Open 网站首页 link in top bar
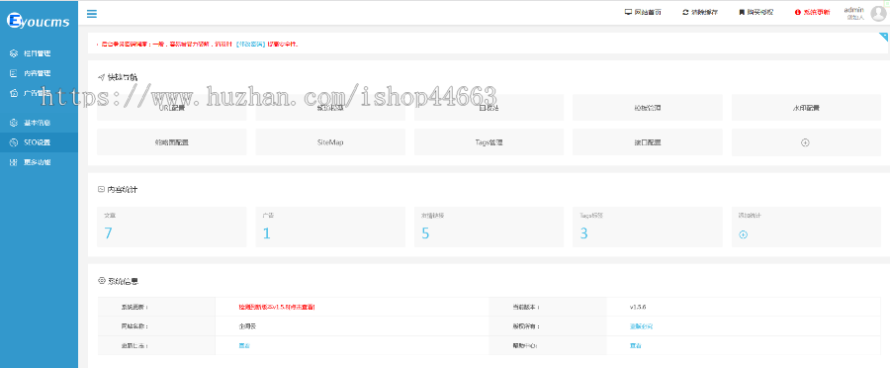 648,12
